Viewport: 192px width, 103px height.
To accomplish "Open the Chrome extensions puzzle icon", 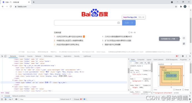I will 181,7.
